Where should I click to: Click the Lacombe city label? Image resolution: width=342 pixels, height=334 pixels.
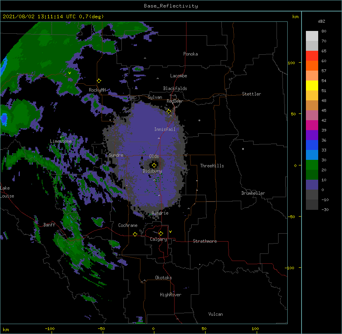(x=179, y=76)
